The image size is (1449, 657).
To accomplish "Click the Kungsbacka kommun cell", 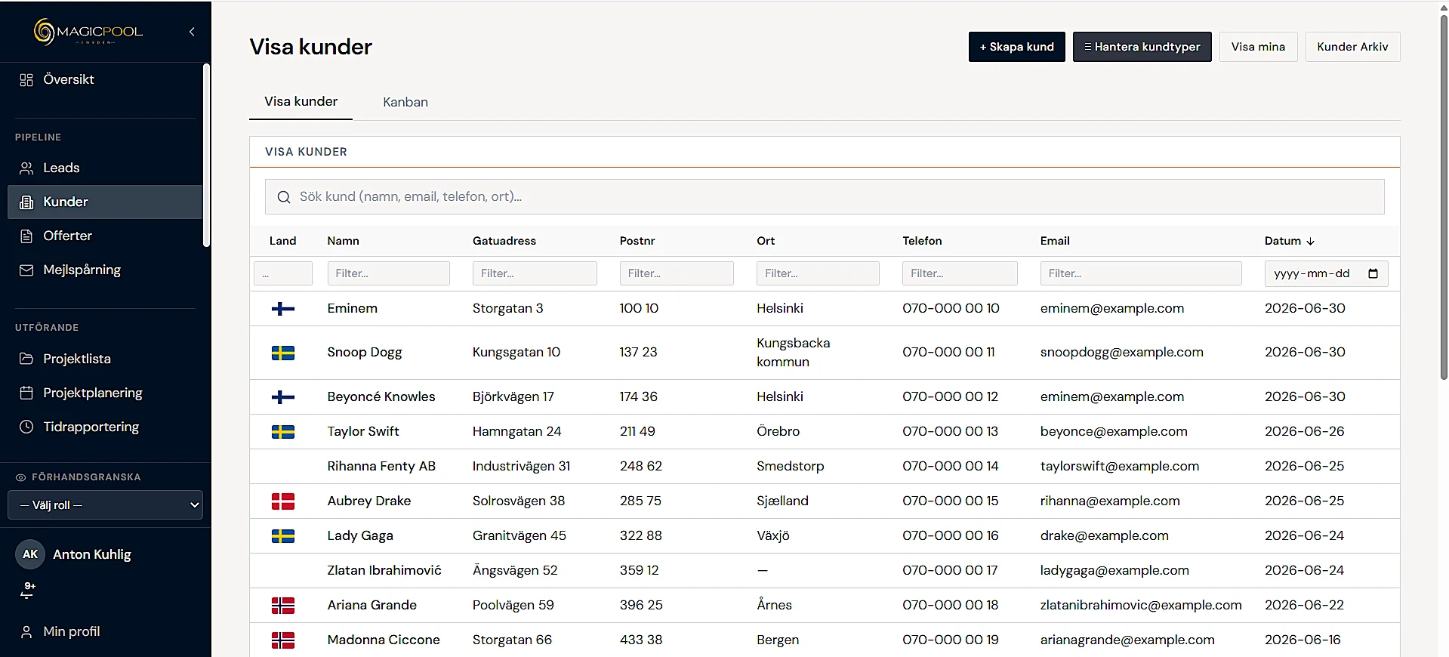I will pyautogui.click(x=793, y=353).
